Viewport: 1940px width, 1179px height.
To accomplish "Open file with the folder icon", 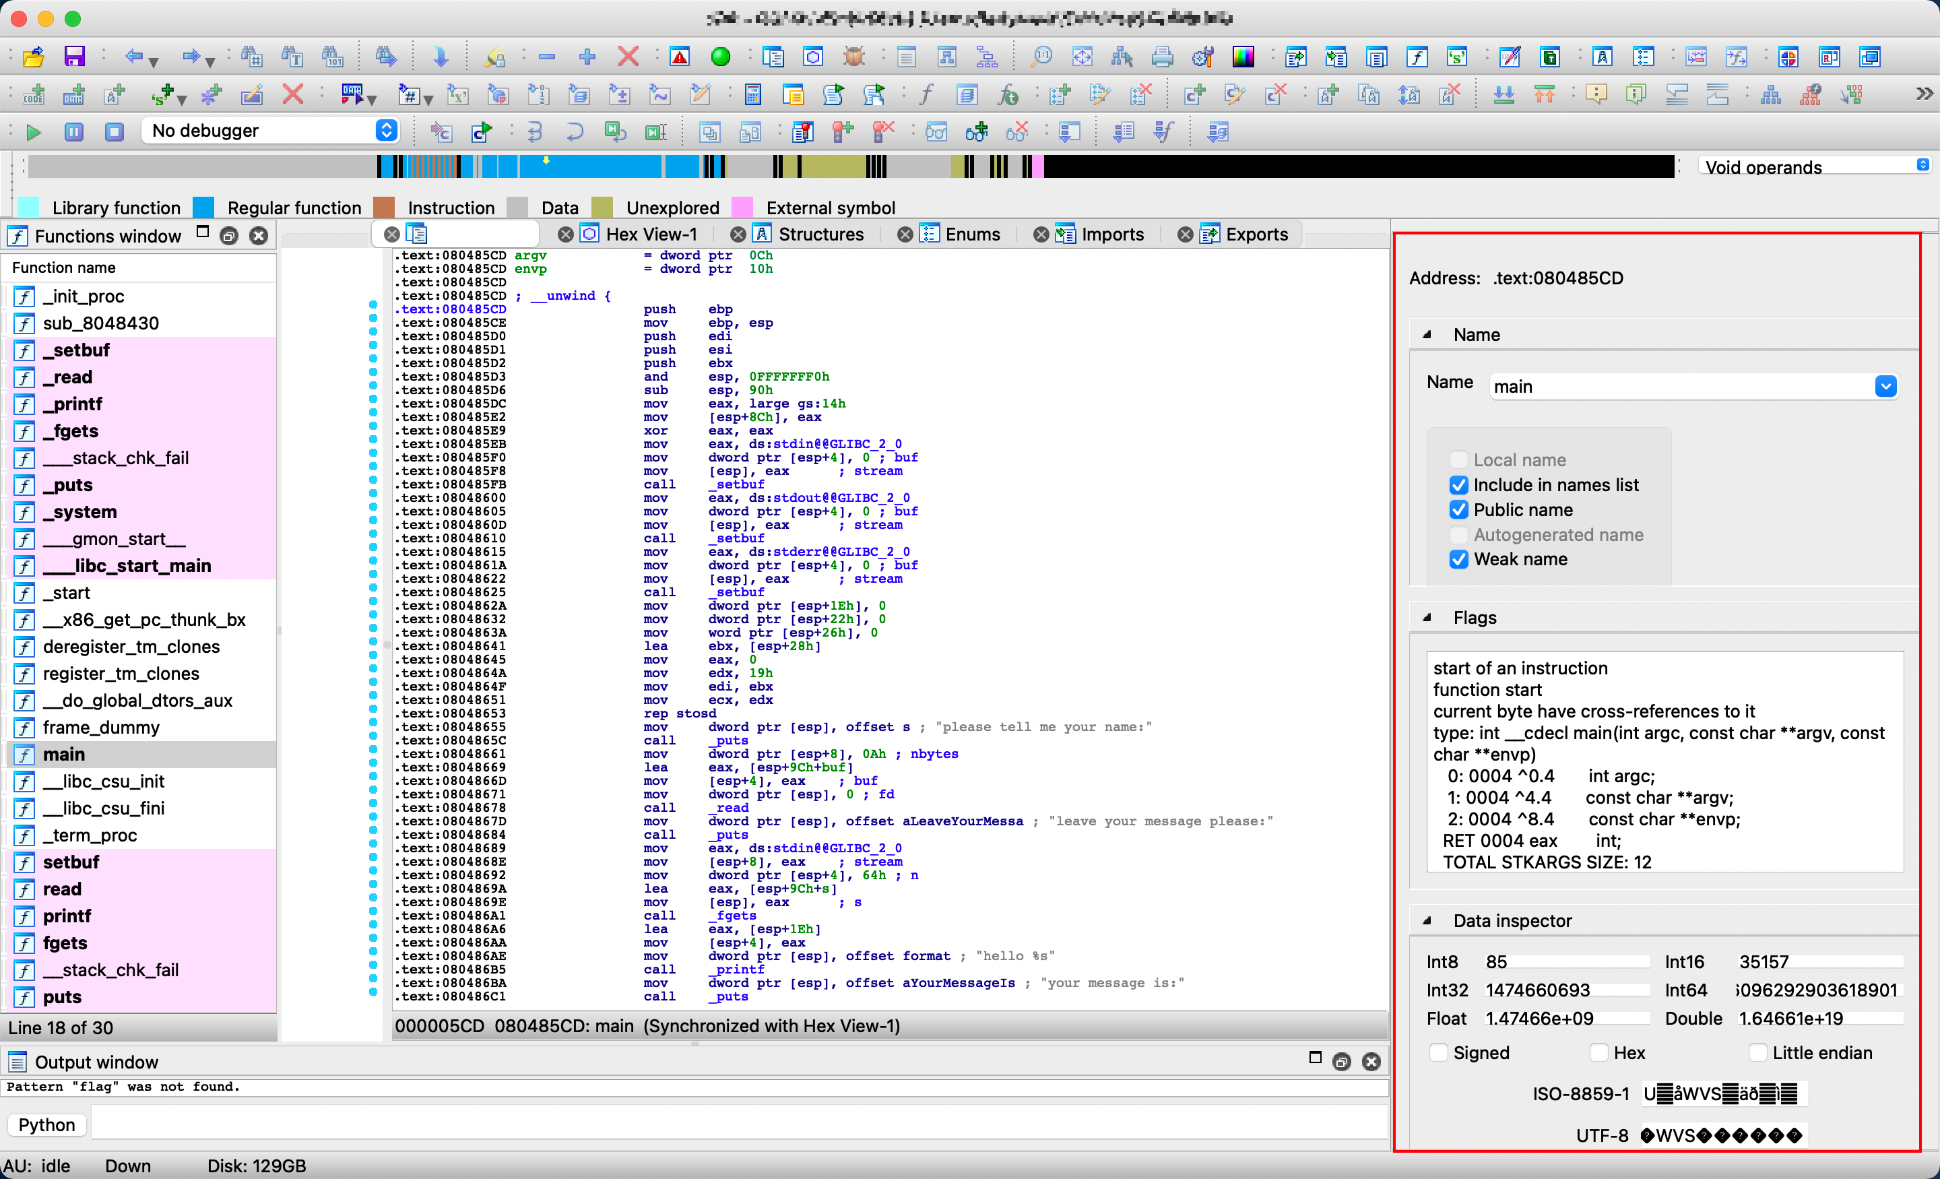I will 33,57.
